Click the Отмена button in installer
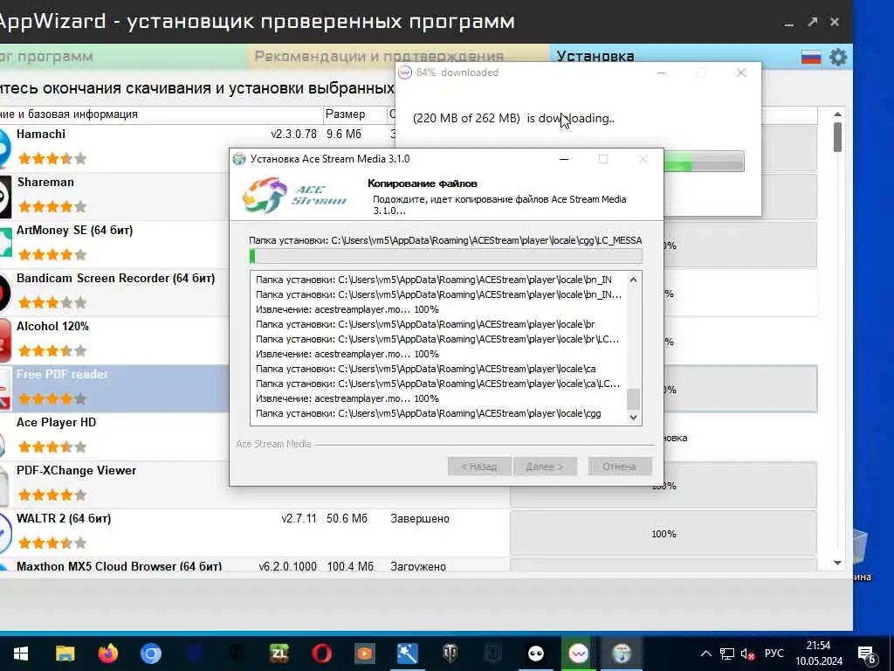 coord(619,467)
